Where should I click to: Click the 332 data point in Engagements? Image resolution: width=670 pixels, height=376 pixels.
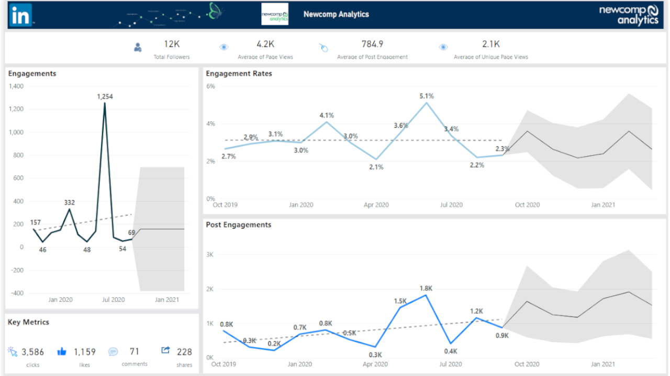(69, 209)
